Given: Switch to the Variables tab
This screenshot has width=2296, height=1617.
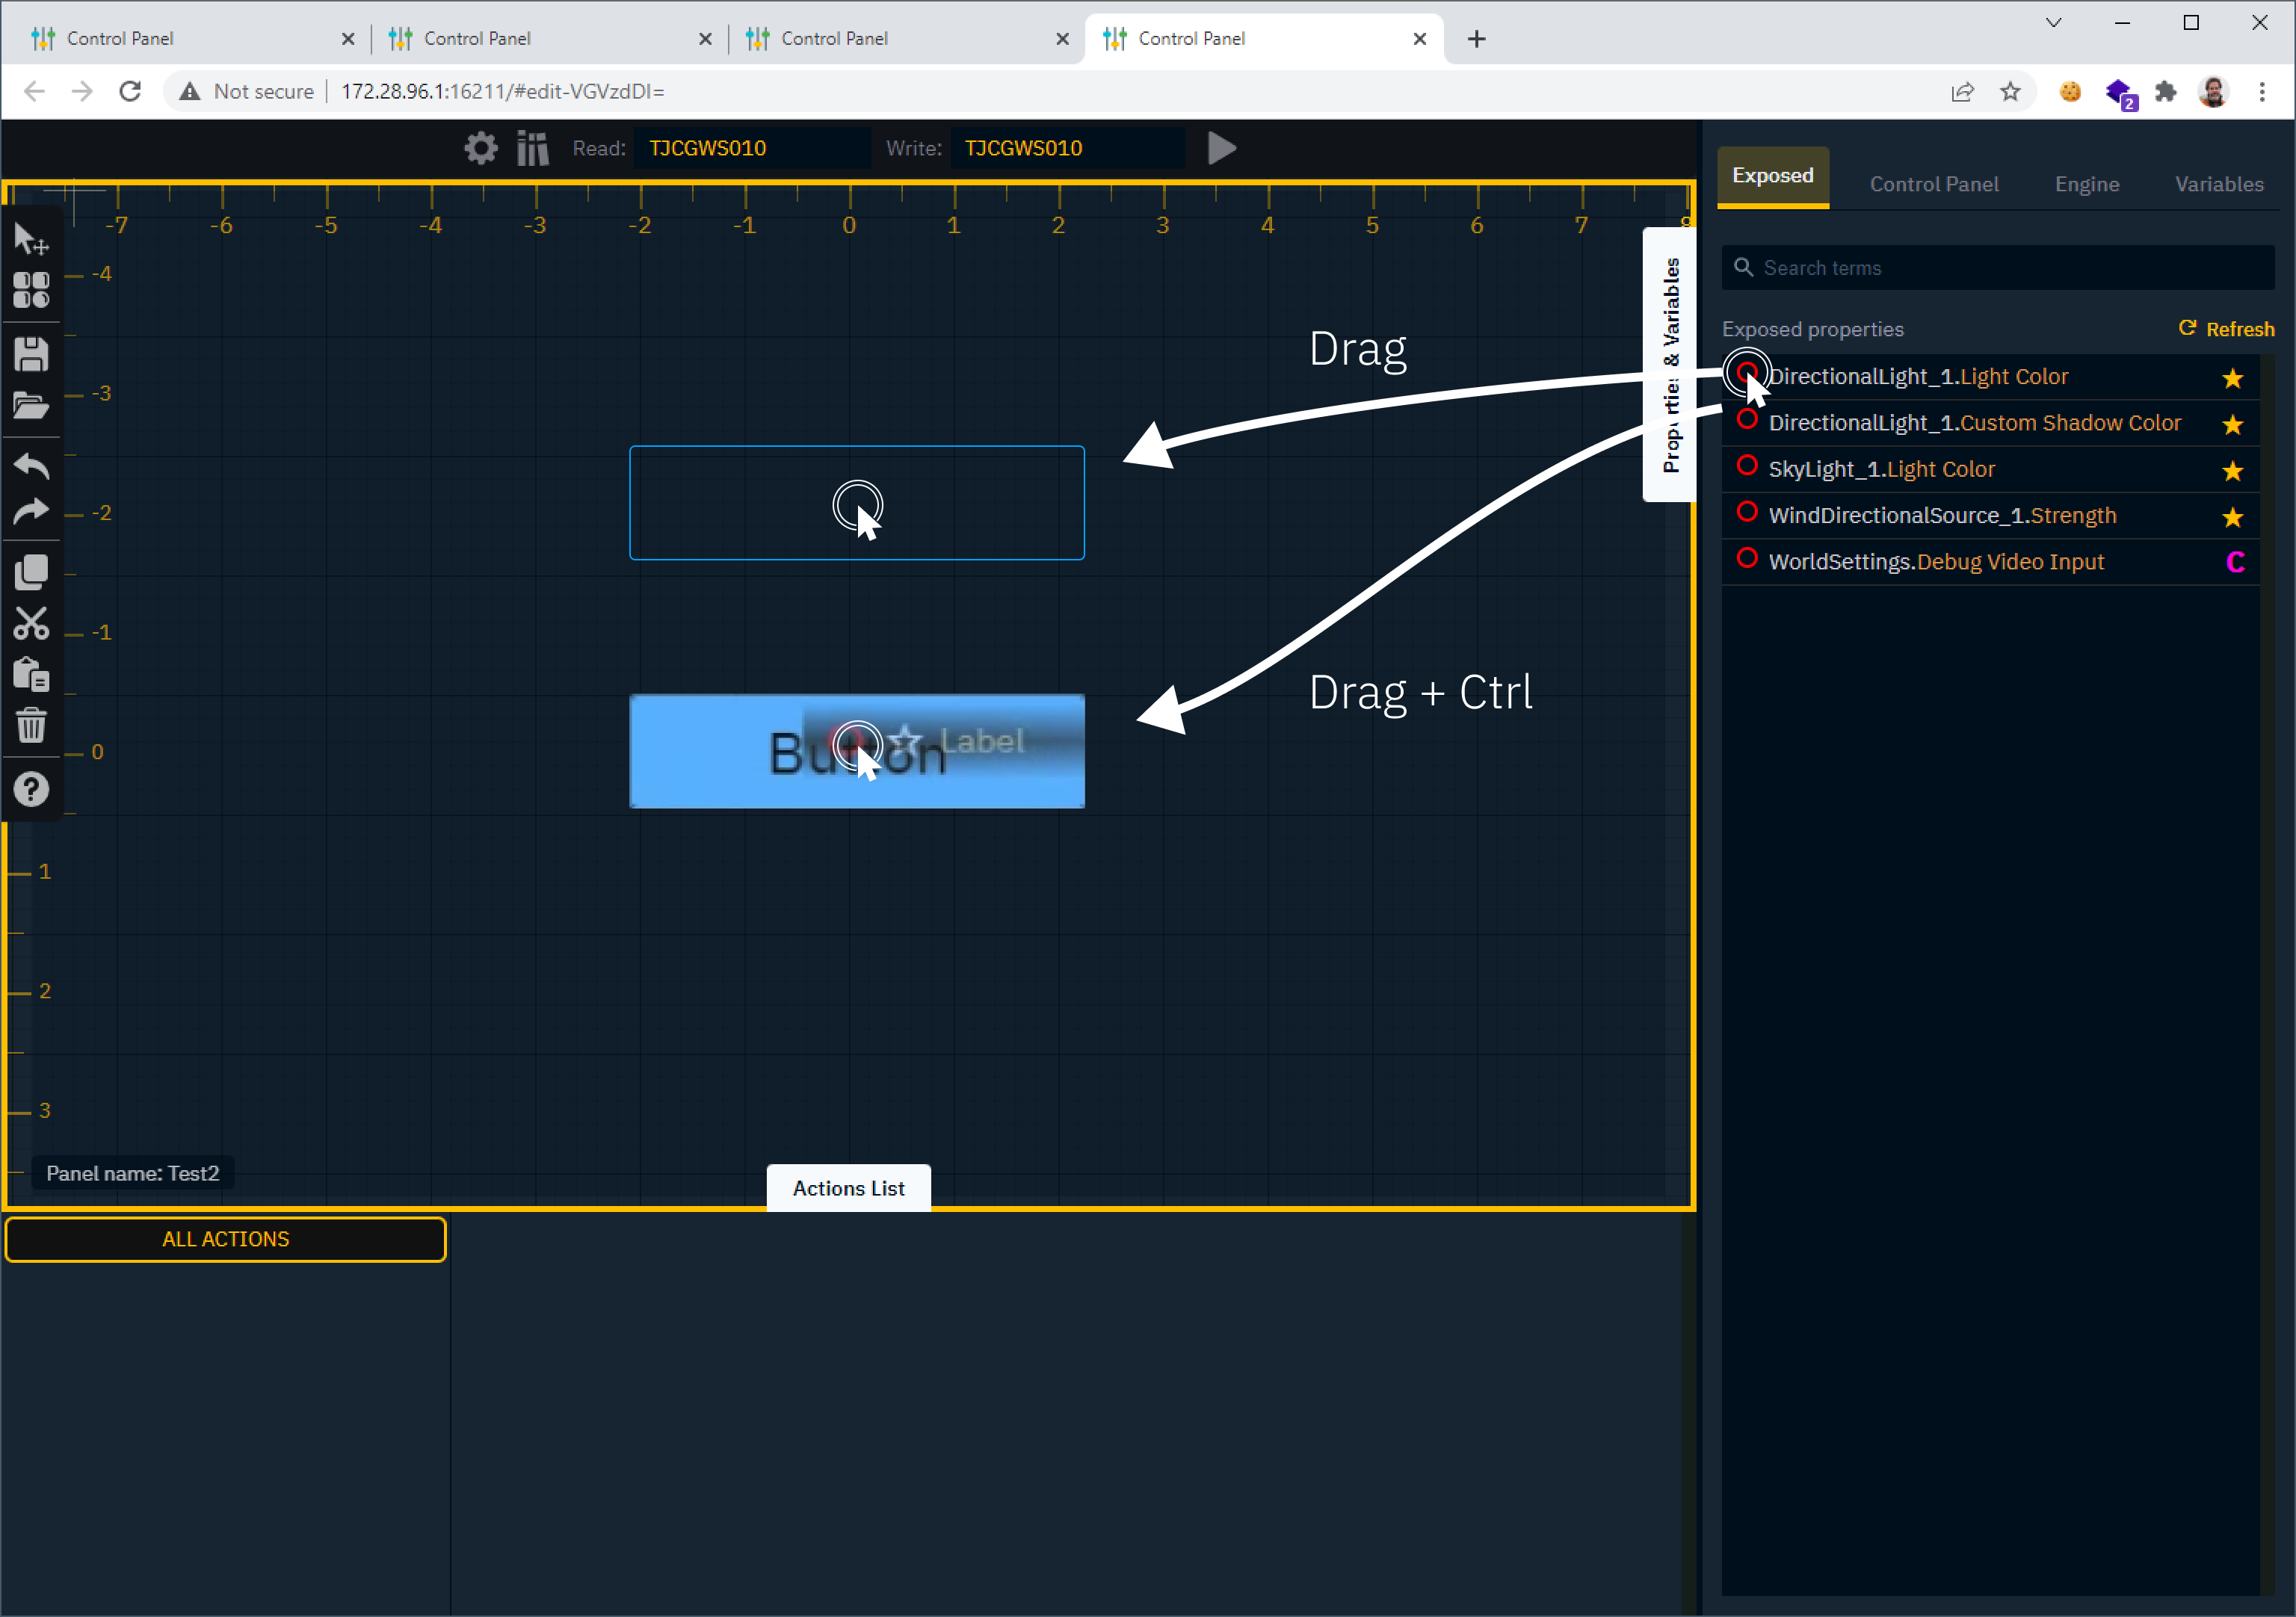Looking at the screenshot, I should click(x=2218, y=184).
